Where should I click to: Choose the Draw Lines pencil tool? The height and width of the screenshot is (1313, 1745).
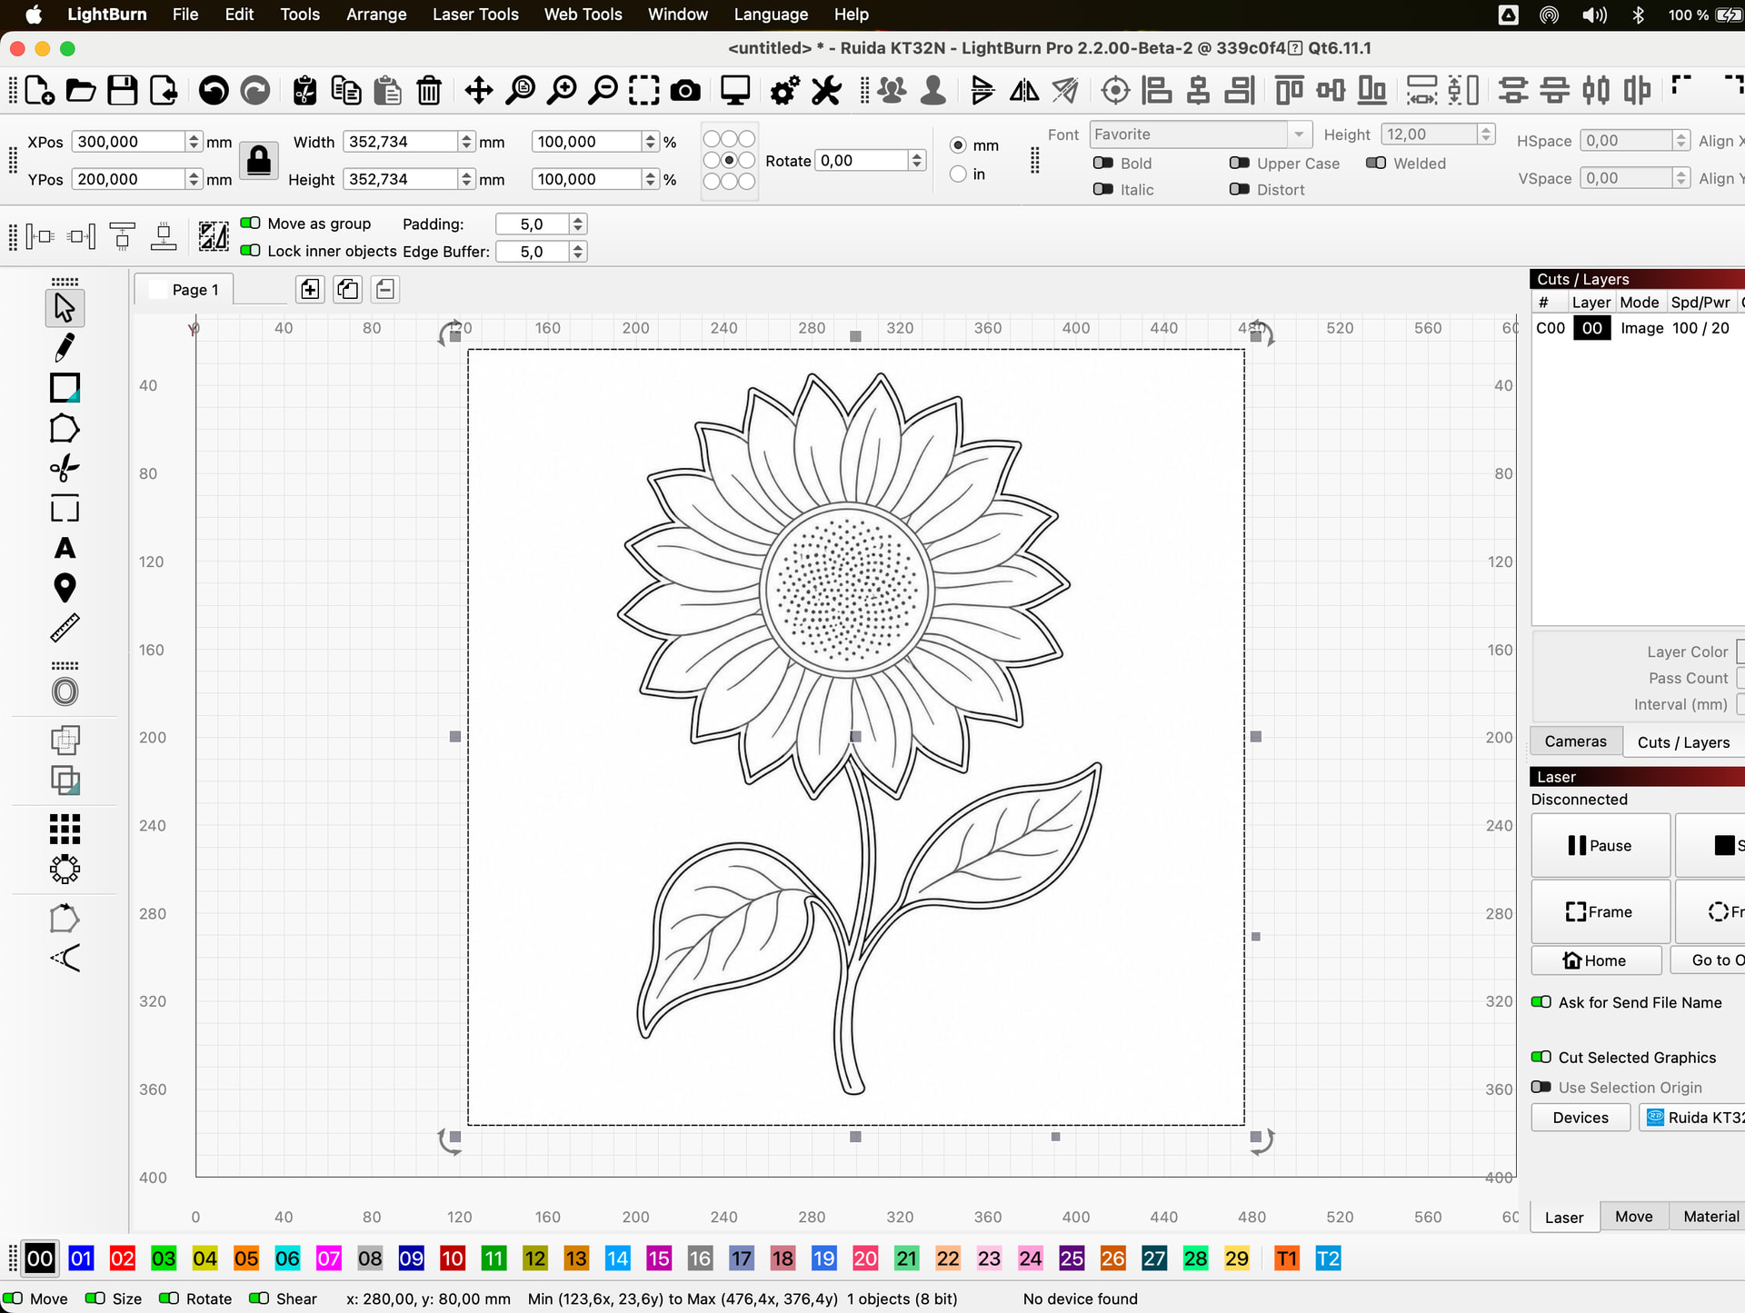(x=65, y=347)
